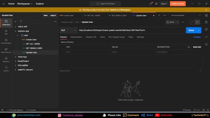Expand the CRUD APP collection
Image resolution: width=210 pixels, height=118 pixels.
pos(15,27)
